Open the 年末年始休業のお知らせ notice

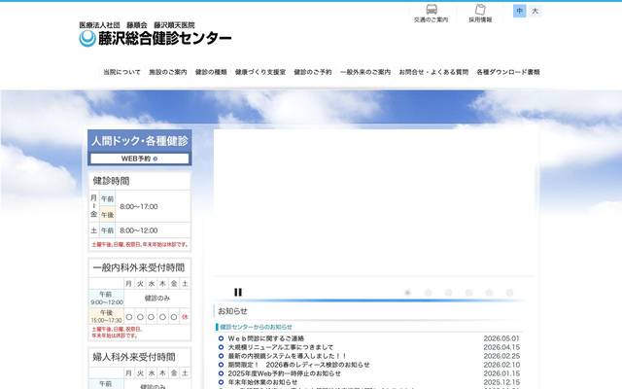(262, 382)
